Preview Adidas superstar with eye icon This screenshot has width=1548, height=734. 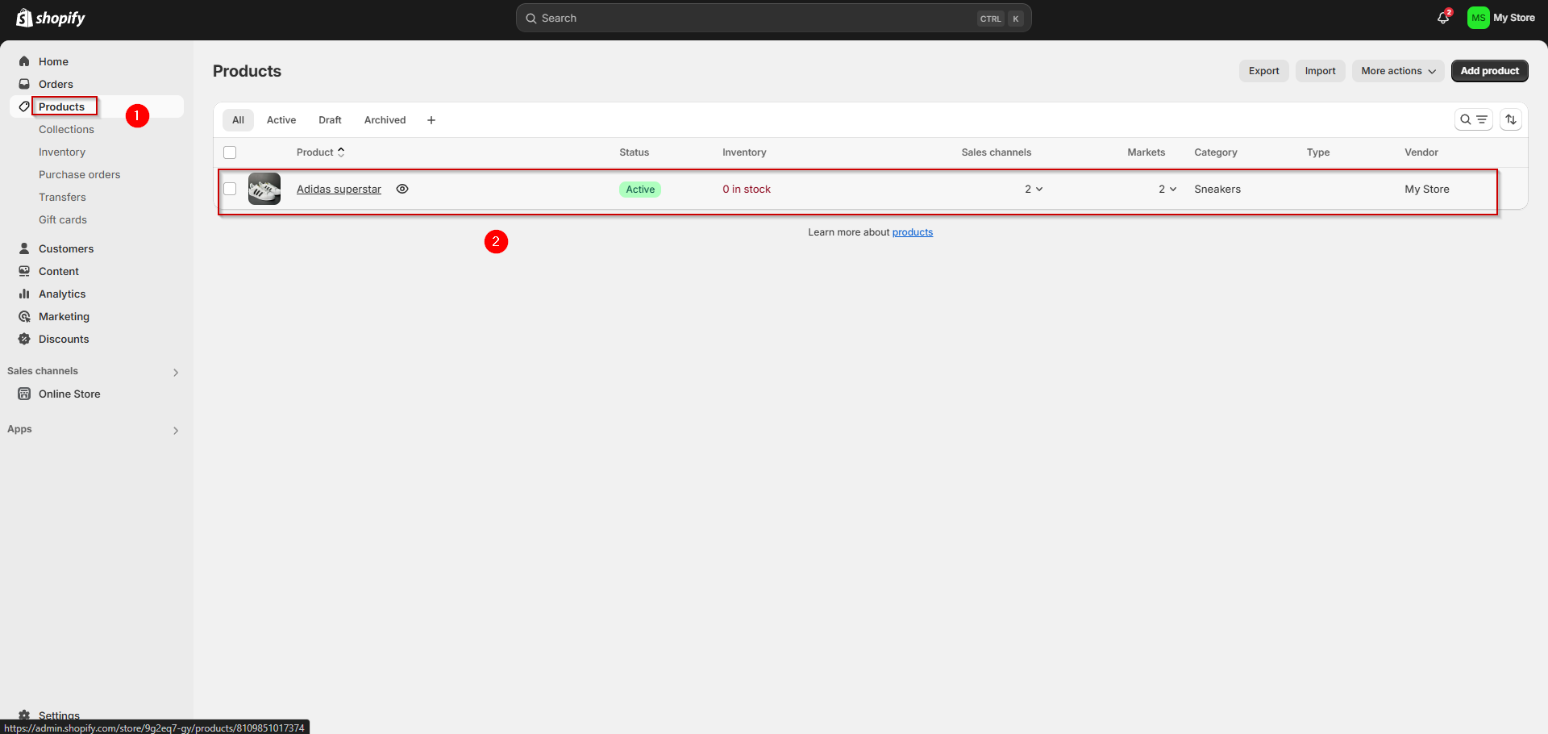click(402, 189)
